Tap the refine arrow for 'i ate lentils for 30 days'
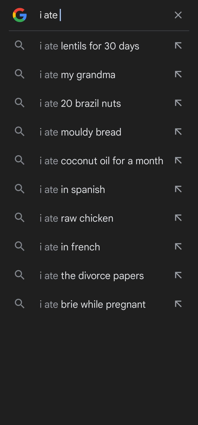 click(x=178, y=46)
